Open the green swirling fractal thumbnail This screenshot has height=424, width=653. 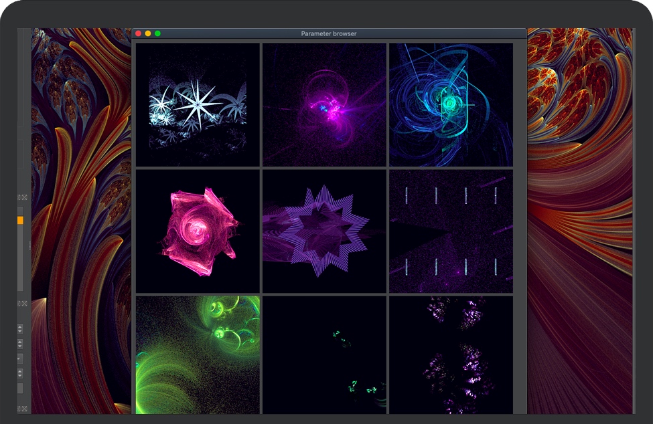click(197, 354)
